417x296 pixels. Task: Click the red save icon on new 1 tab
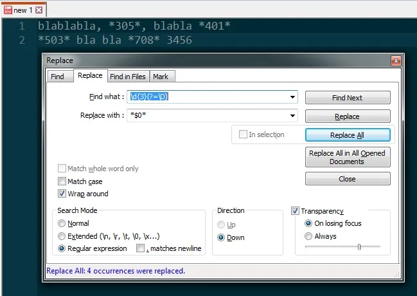8,10
